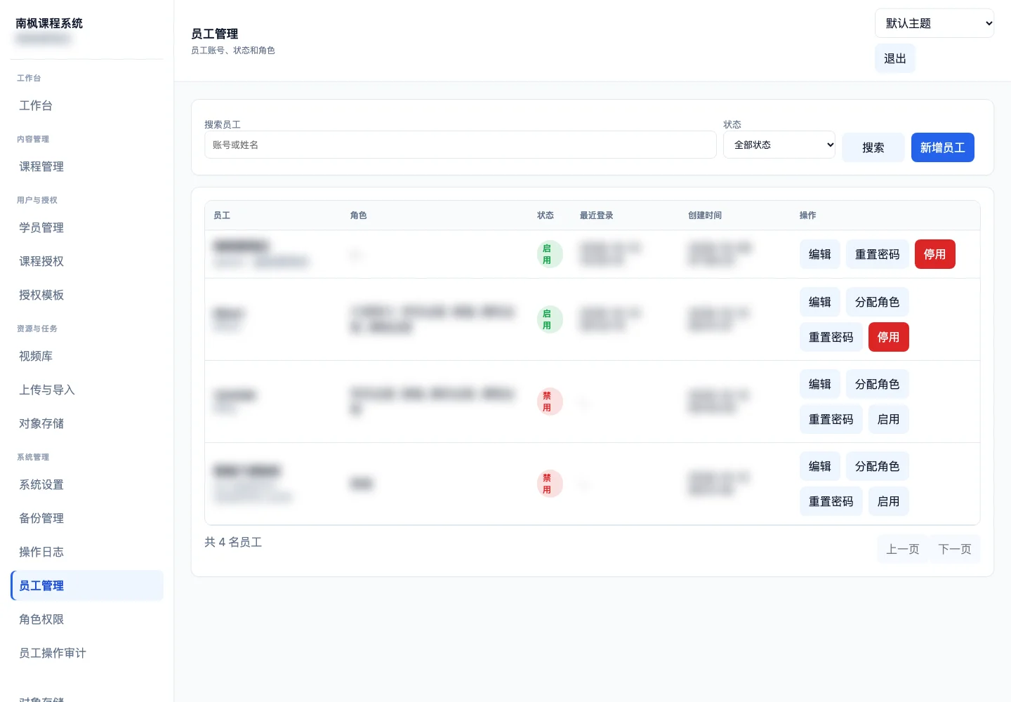Click the 搜索 button
This screenshot has width=1011, height=702.
coord(873,147)
